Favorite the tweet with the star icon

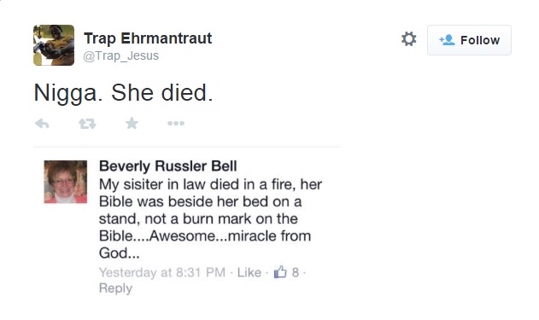132,123
